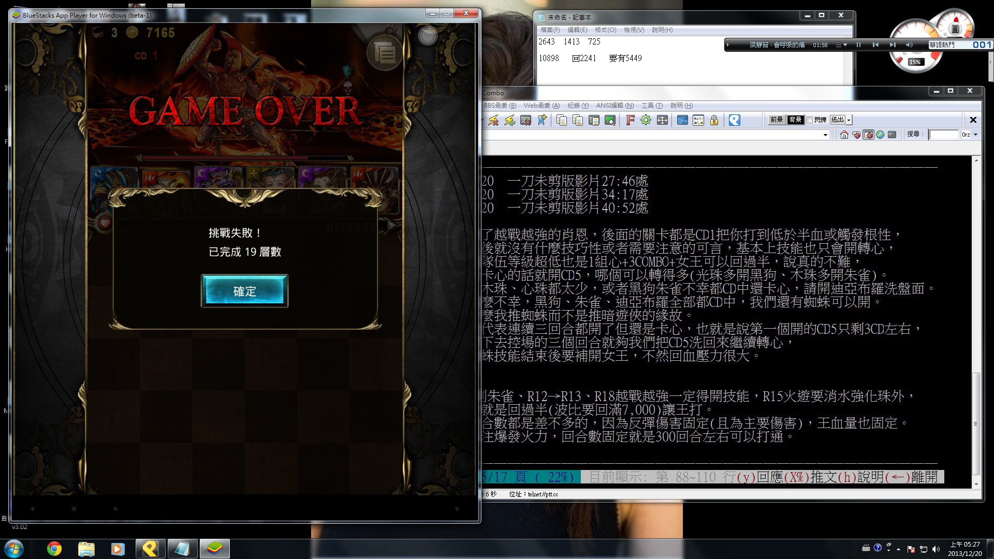The image size is (994, 559).
Task: Open Windows Media Player taskbar icon
Action: pos(118,549)
